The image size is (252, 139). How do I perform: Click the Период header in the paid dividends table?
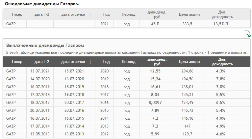[x=128, y=62]
